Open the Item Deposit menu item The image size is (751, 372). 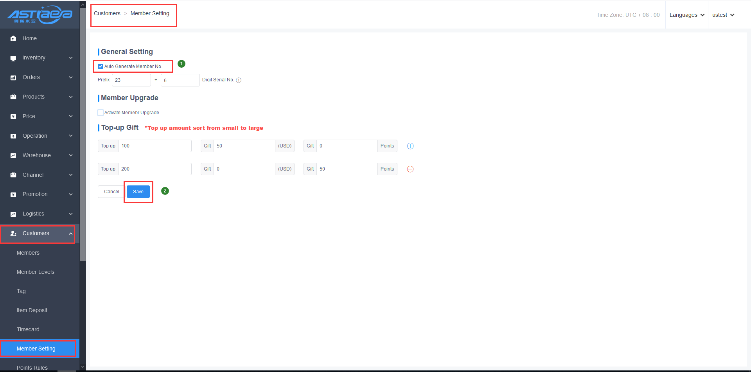click(32, 310)
